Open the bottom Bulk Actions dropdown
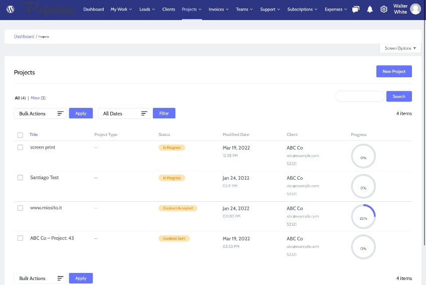 [41, 278]
